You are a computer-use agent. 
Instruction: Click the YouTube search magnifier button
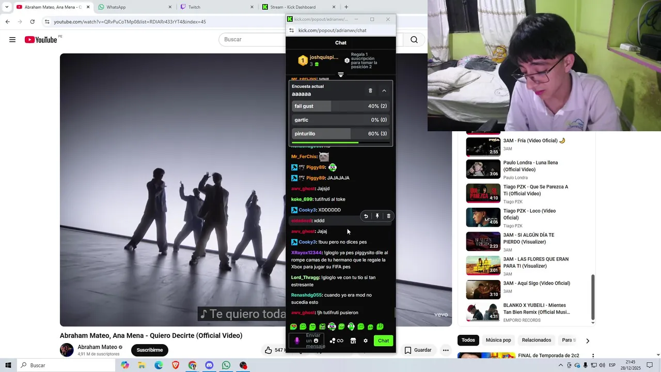[x=414, y=39]
